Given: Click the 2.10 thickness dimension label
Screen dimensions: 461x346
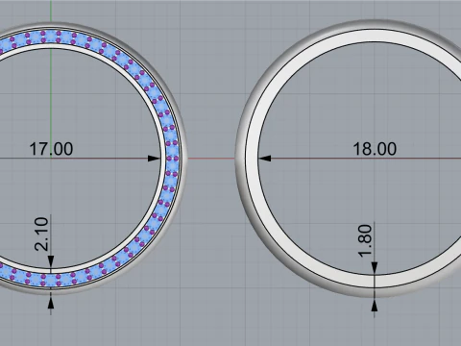Looking at the screenshot, I should tap(42, 234).
